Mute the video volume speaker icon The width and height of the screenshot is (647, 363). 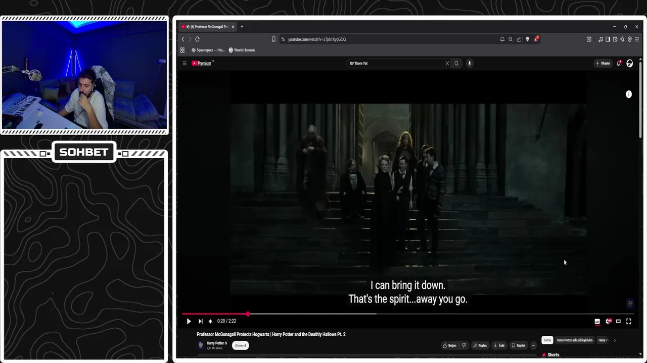pyautogui.click(x=210, y=321)
